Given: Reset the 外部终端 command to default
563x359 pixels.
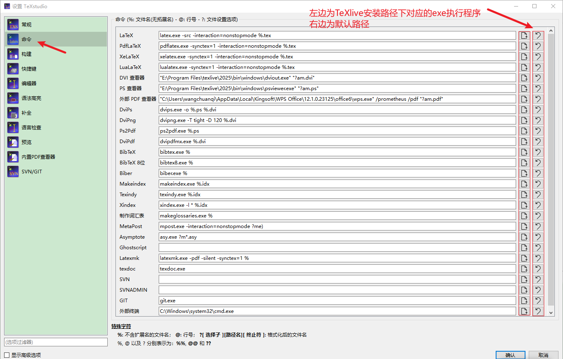Looking at the screenshot, I should (538, 311).
